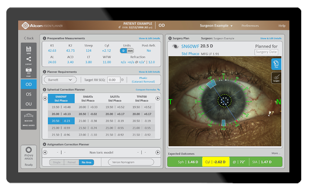
Task: Click the Back arrow button
Action: (29, 38)
